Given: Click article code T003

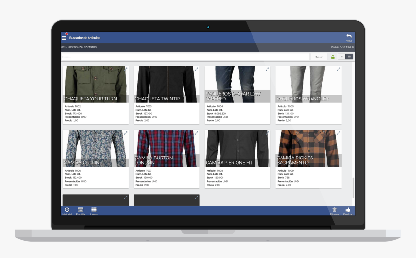Looking at the screenshot, I should [149, 106].
